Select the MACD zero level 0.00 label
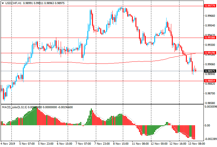Image resolution: width=217 pixels, height=147 pixels. [207, 125]
